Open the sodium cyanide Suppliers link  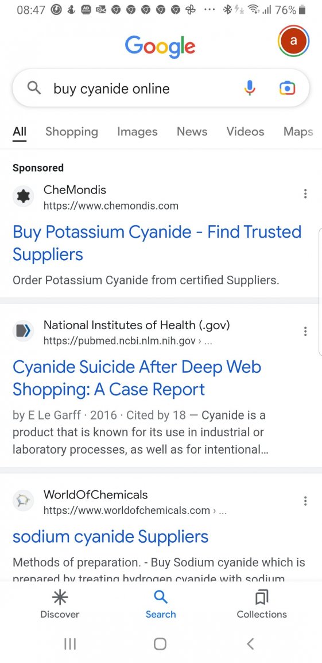tap(110, 536)
